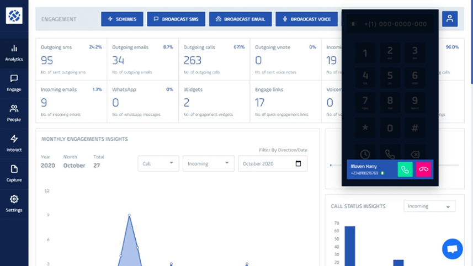Screen dimensions: 473x266
Task: Go to the People section
Action: click(14, 114)
